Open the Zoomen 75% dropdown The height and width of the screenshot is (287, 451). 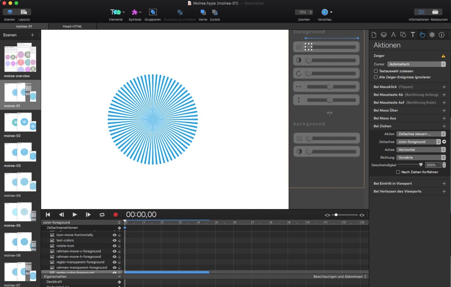pos(304,12)
